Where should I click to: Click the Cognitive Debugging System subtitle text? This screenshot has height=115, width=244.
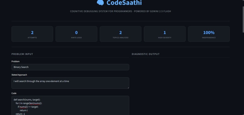coord(120,11)
